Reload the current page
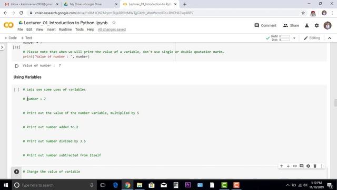Screen dimensions: 337x190 point(21,13)
